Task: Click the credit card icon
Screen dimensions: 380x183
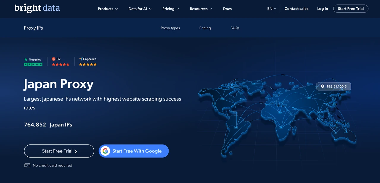Action: coord(27,166)
